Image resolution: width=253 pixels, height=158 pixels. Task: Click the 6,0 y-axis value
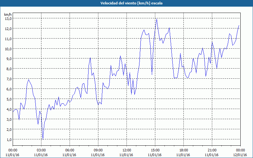coord(10,89)
